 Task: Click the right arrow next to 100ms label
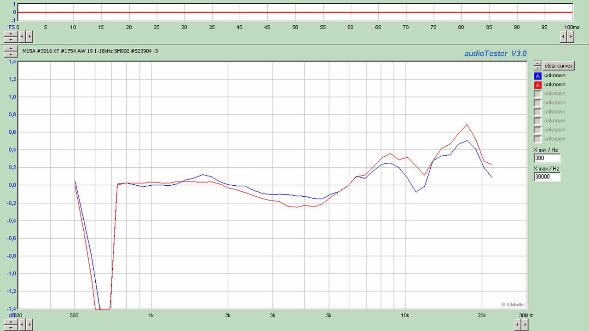click(570, 36)
